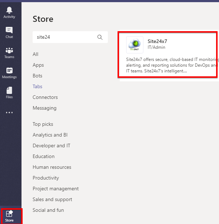Open the Social and fun category

pyautogui.click(x=48, y=210)
